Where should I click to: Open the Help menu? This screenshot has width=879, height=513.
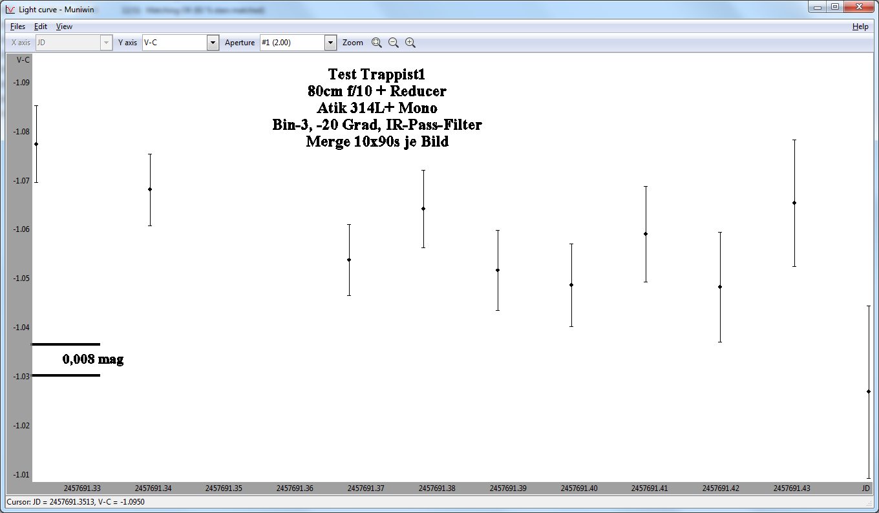click(x=860, y=26)
